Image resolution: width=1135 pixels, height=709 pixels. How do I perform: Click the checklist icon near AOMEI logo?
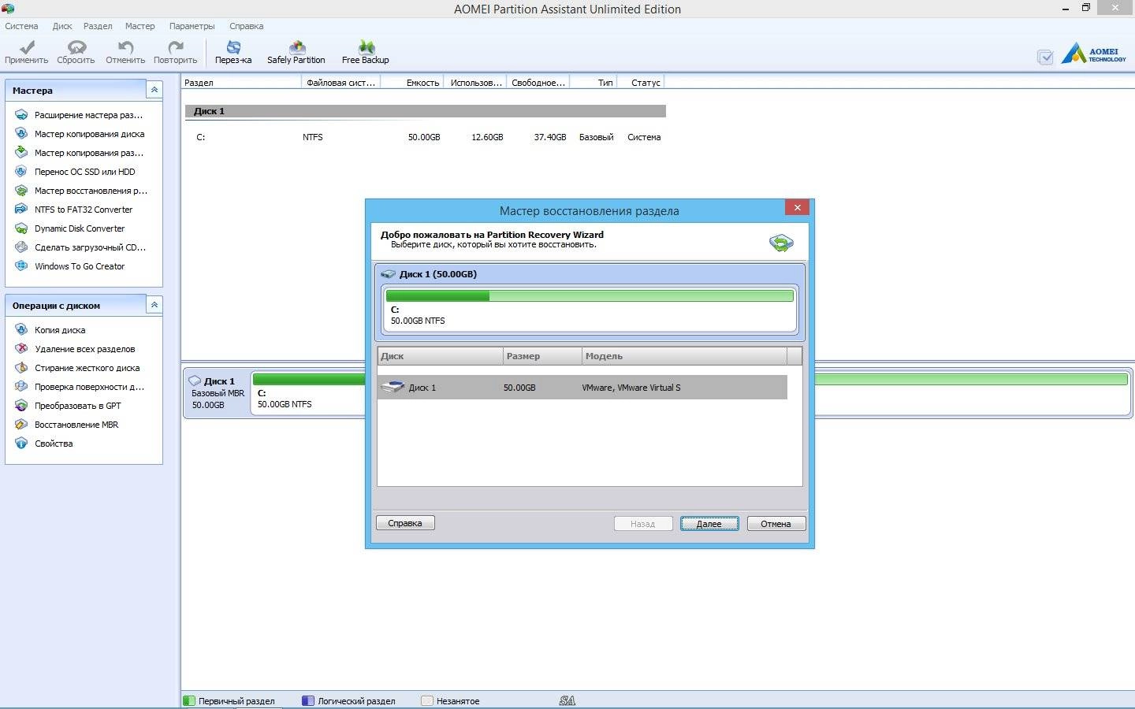pyautogui.click(x=1045, y=57)
